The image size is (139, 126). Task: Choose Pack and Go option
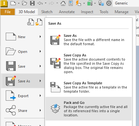tap(88, 109)
